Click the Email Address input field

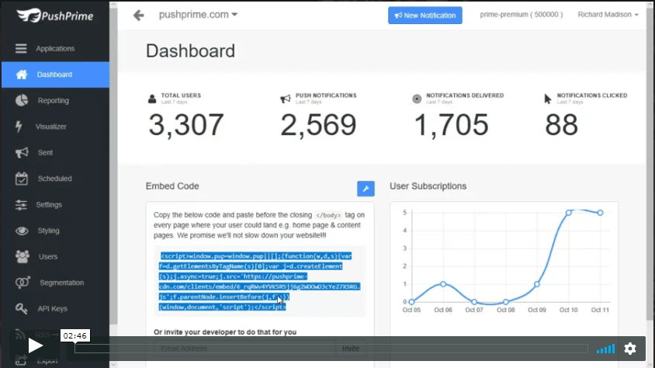tap(244, 349)
